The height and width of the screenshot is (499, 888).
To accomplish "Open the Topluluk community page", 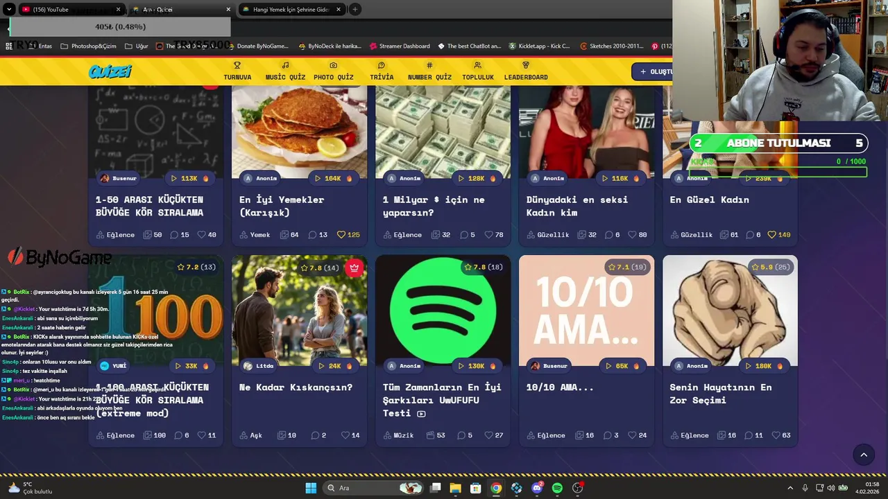I will (478, 71).
